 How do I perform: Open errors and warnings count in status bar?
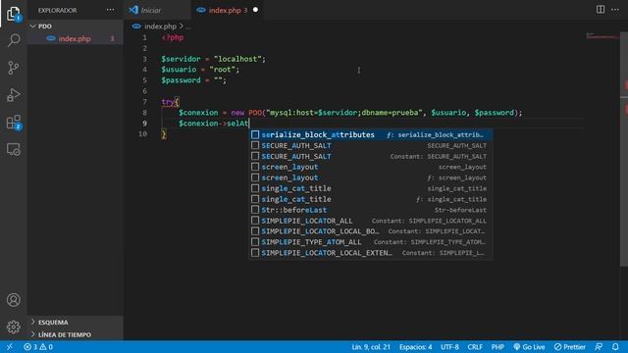click(x=38, y=346)
